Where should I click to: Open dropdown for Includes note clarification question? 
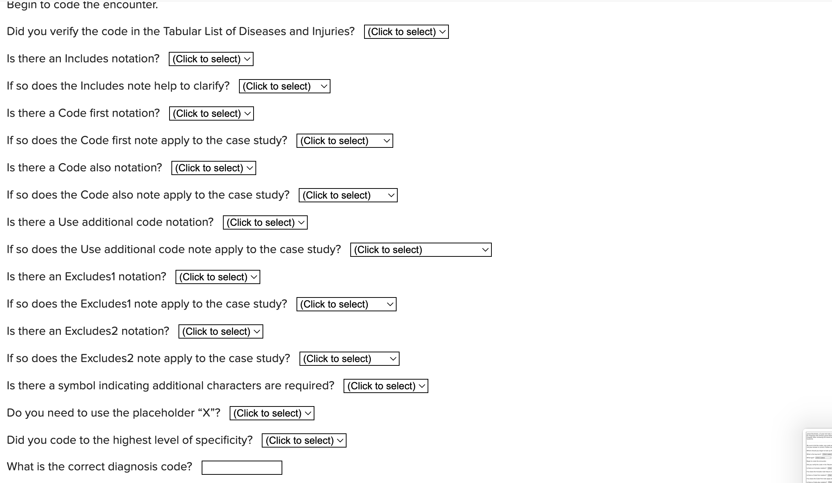point(284,86)
